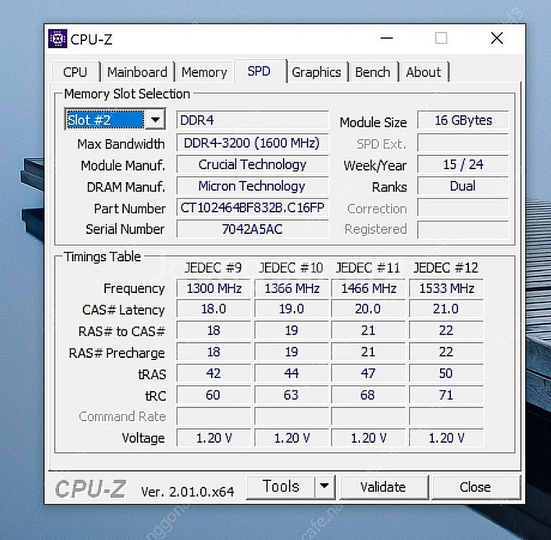
Task: Minimize the CPU-Z window
Action: pos(387,39)
